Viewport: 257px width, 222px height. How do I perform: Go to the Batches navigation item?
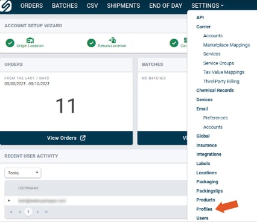coord(65,5)
